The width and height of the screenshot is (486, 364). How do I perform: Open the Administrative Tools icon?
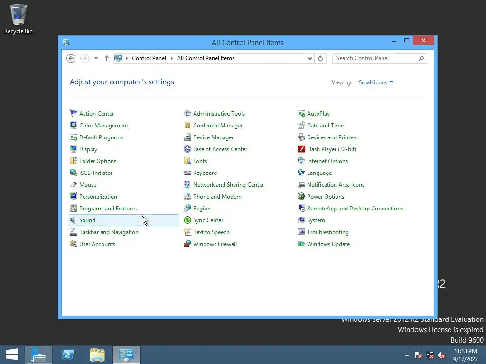pyautogui.click(x=187, y=114)
